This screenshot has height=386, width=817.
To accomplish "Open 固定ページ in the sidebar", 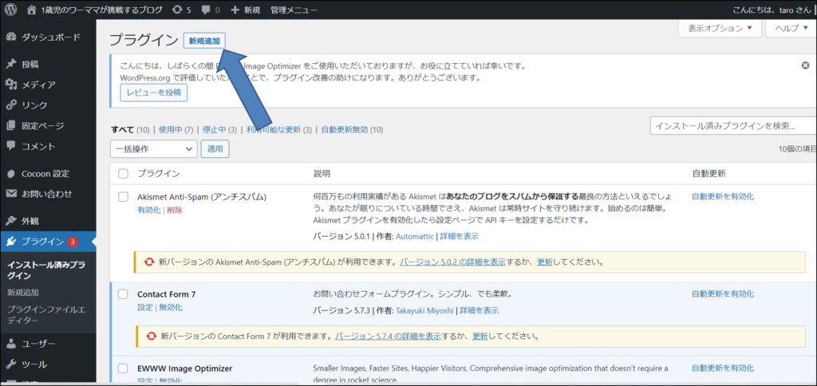I will tap(43, 125).
